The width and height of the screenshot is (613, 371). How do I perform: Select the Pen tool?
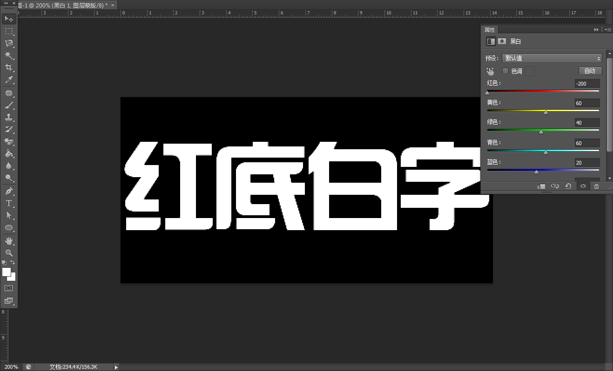(9, 191)
